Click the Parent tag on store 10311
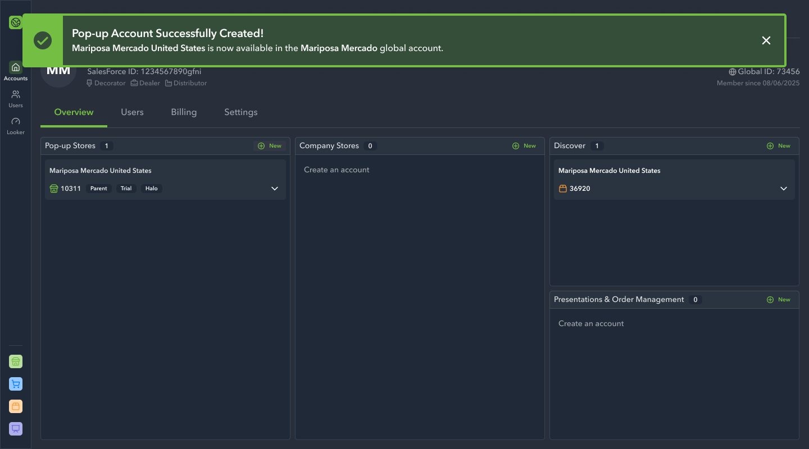The height and width of the screenshot is (449, 809). point(99,189)
